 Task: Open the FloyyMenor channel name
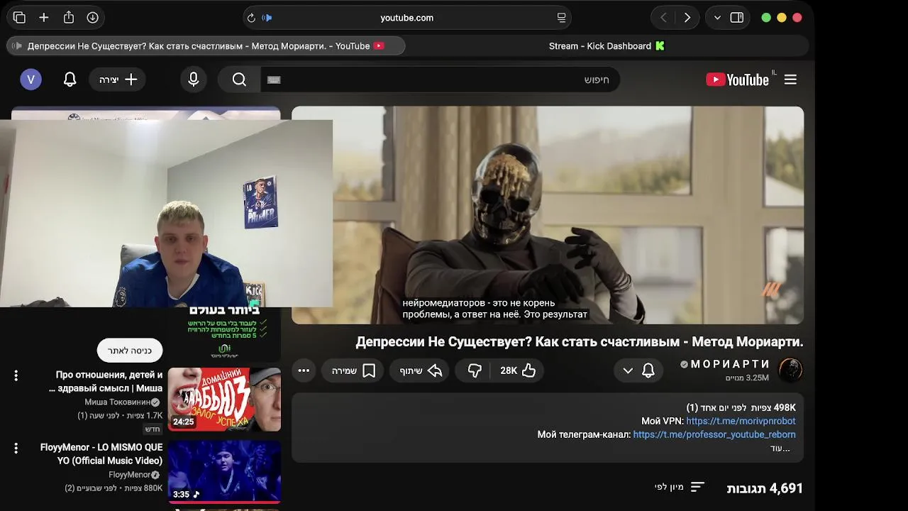[x=129, y=475]
